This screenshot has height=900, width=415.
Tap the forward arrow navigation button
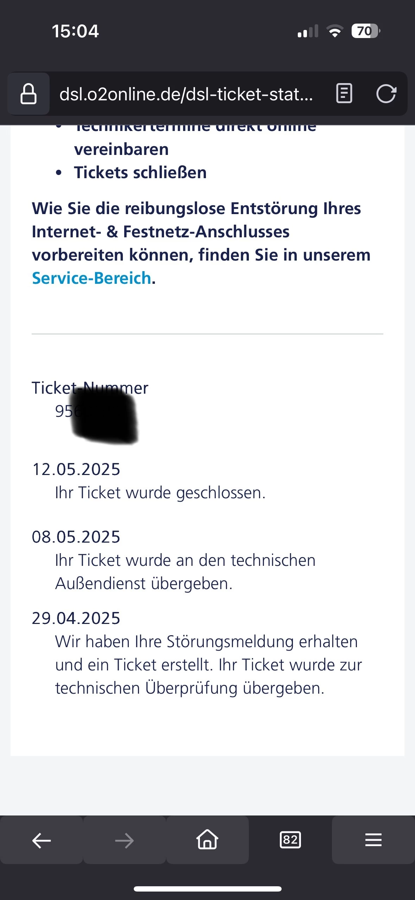tap(124, 841)
